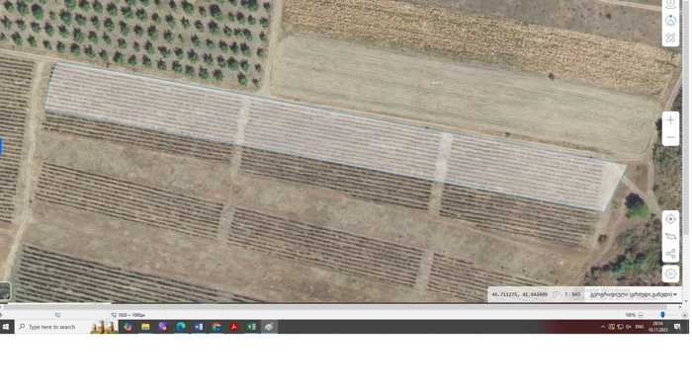Click the partially visible thumbnail at bottom left of map
The height and width of the screenshot is (389, 692).
(4, 291)
